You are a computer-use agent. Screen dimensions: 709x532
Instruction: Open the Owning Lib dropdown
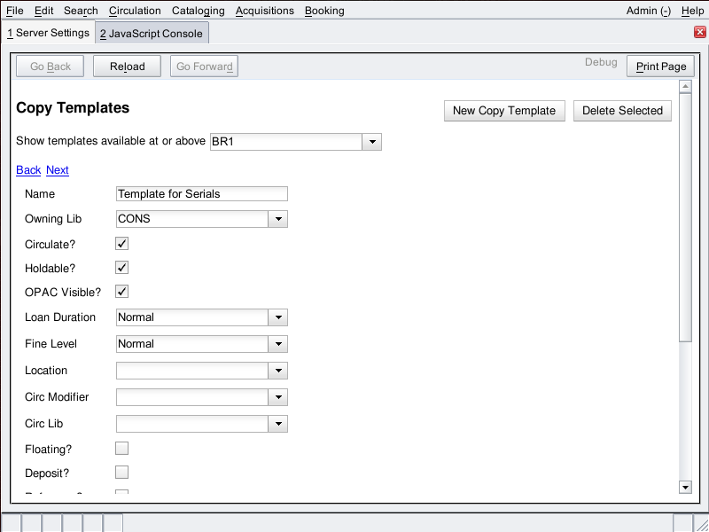[278, 219]
